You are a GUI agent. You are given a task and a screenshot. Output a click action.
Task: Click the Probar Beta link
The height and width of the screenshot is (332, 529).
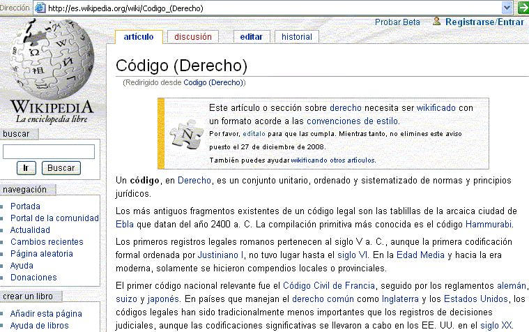coord(397,22)
